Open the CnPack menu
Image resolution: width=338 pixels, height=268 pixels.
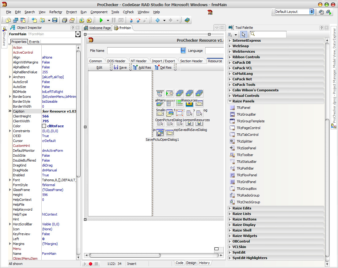[128, 12]
